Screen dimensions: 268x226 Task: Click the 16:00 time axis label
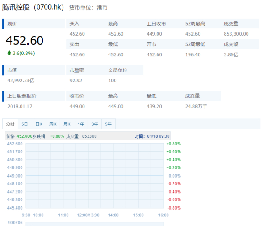[163, 215]
